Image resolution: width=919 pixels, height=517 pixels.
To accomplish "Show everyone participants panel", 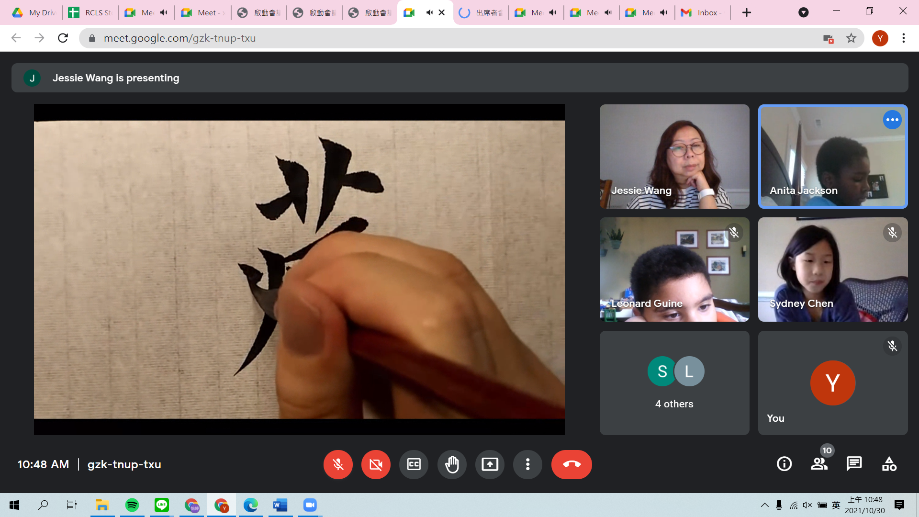I will [x=819, y=464].
